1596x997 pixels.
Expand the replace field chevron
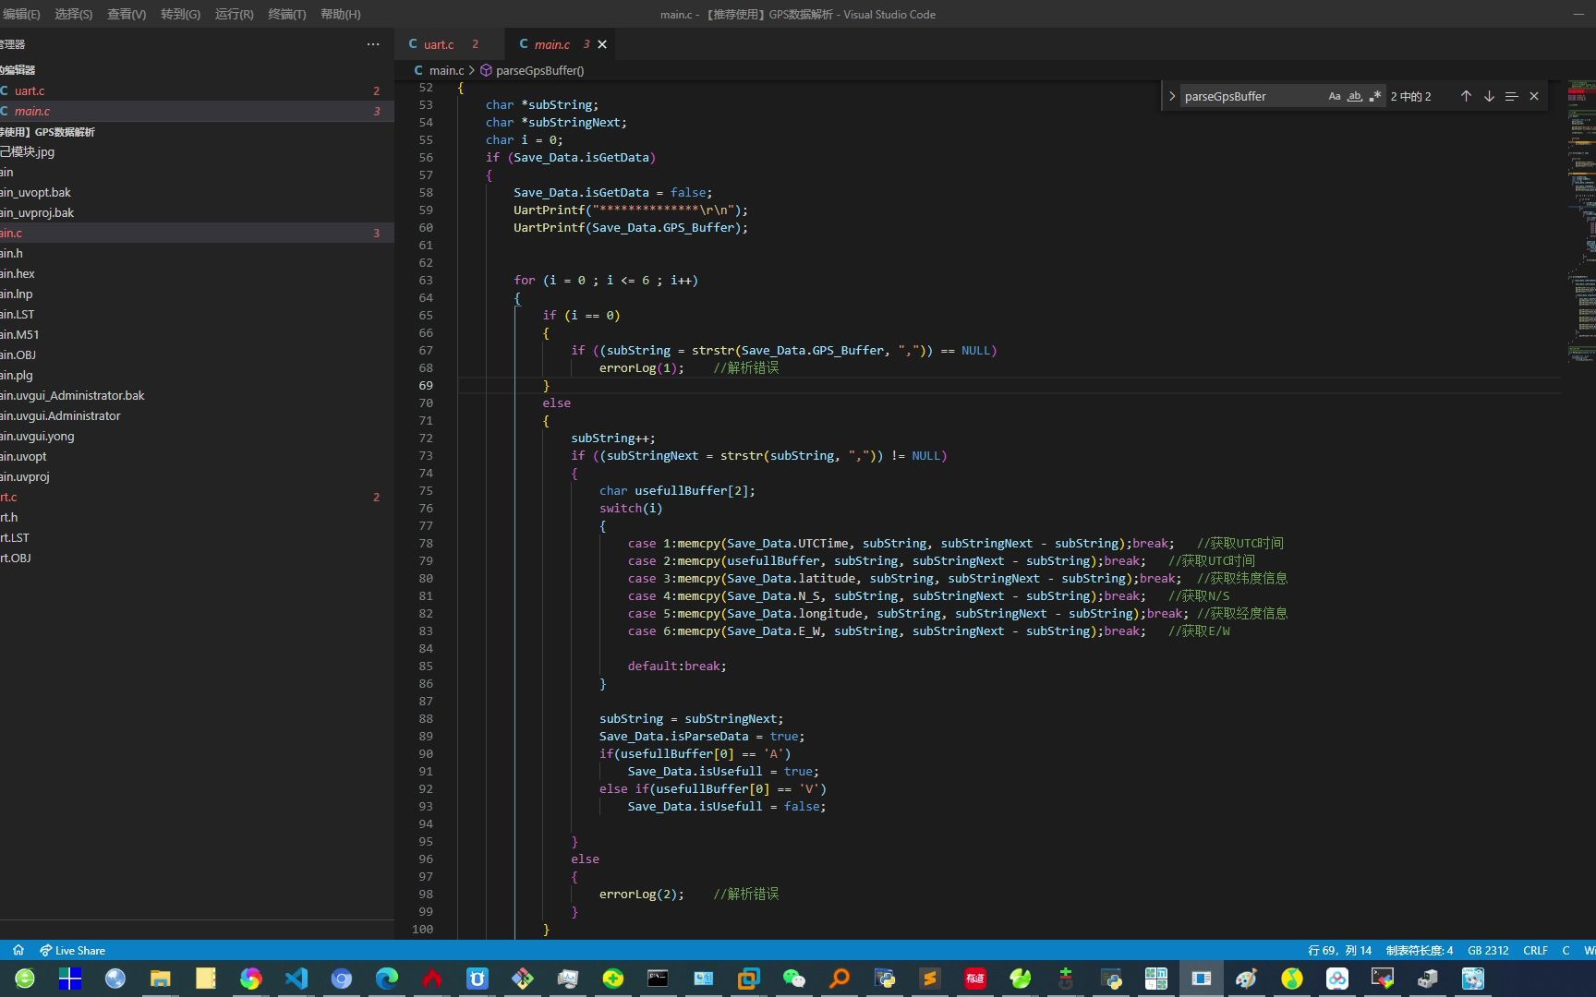[x=1172, y=96]
